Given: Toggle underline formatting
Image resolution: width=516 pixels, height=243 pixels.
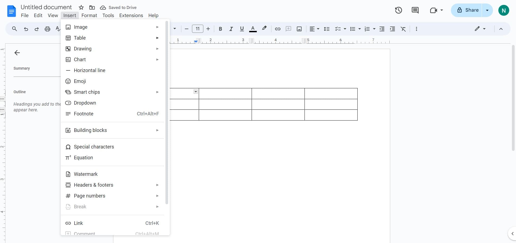Looking at the screenshot, I should click(242, 29).
